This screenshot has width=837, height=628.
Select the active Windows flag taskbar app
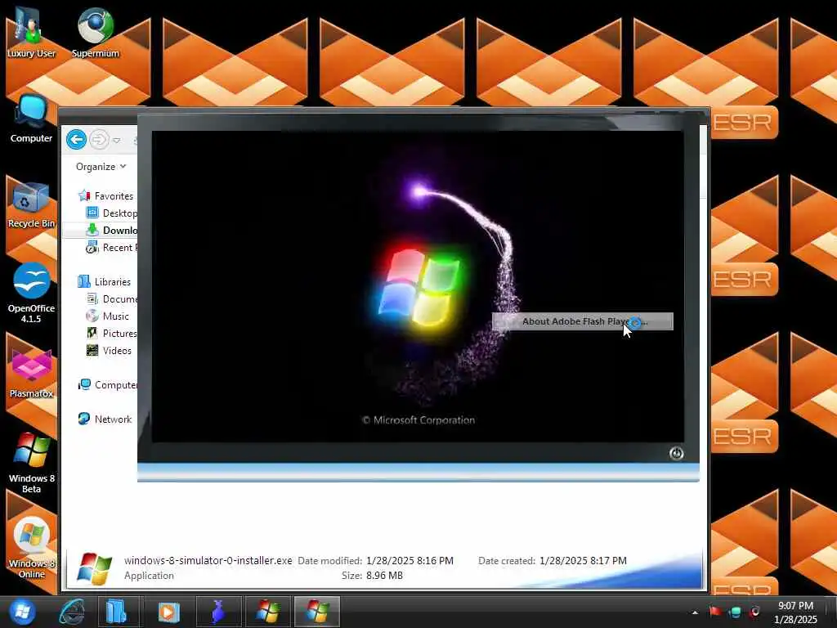(x=317, y=612)
